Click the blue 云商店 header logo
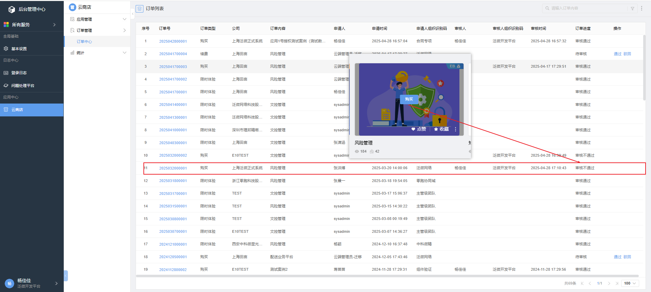 click(x=72, y=7)
